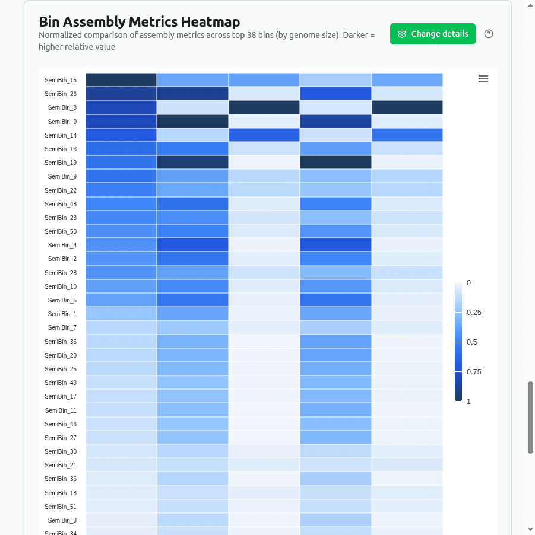
Task: Select the SemiBin_15 row label
Action: tap(61, 79)
